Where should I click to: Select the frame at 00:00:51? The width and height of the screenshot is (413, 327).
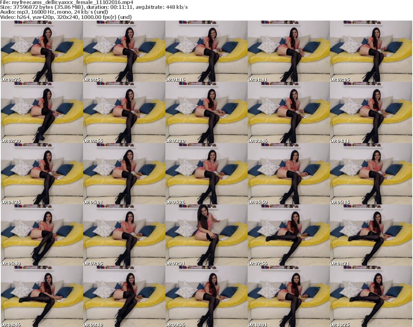point(124,51)
